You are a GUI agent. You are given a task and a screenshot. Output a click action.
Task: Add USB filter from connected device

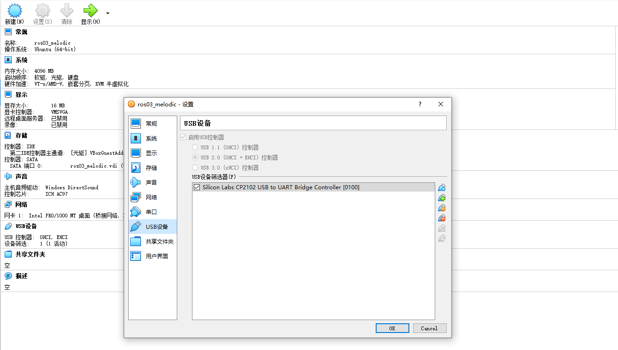click(x=442, y=198)
